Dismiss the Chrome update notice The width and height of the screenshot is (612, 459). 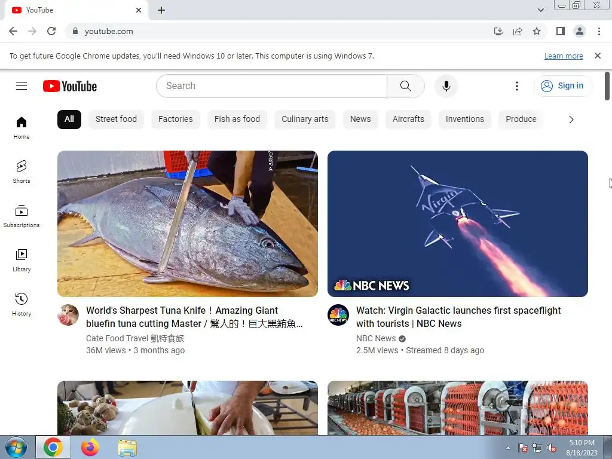tap(597, 56)
